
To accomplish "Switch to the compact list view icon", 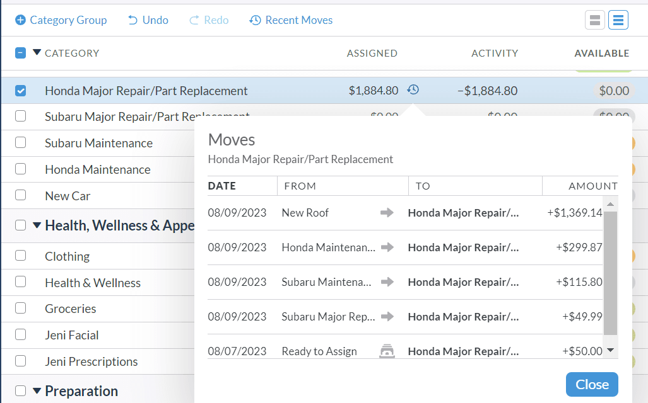I will tap(618, 20).
